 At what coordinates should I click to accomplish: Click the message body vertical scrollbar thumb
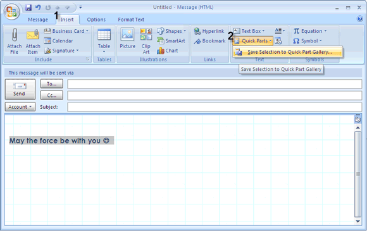pos(358,174)
